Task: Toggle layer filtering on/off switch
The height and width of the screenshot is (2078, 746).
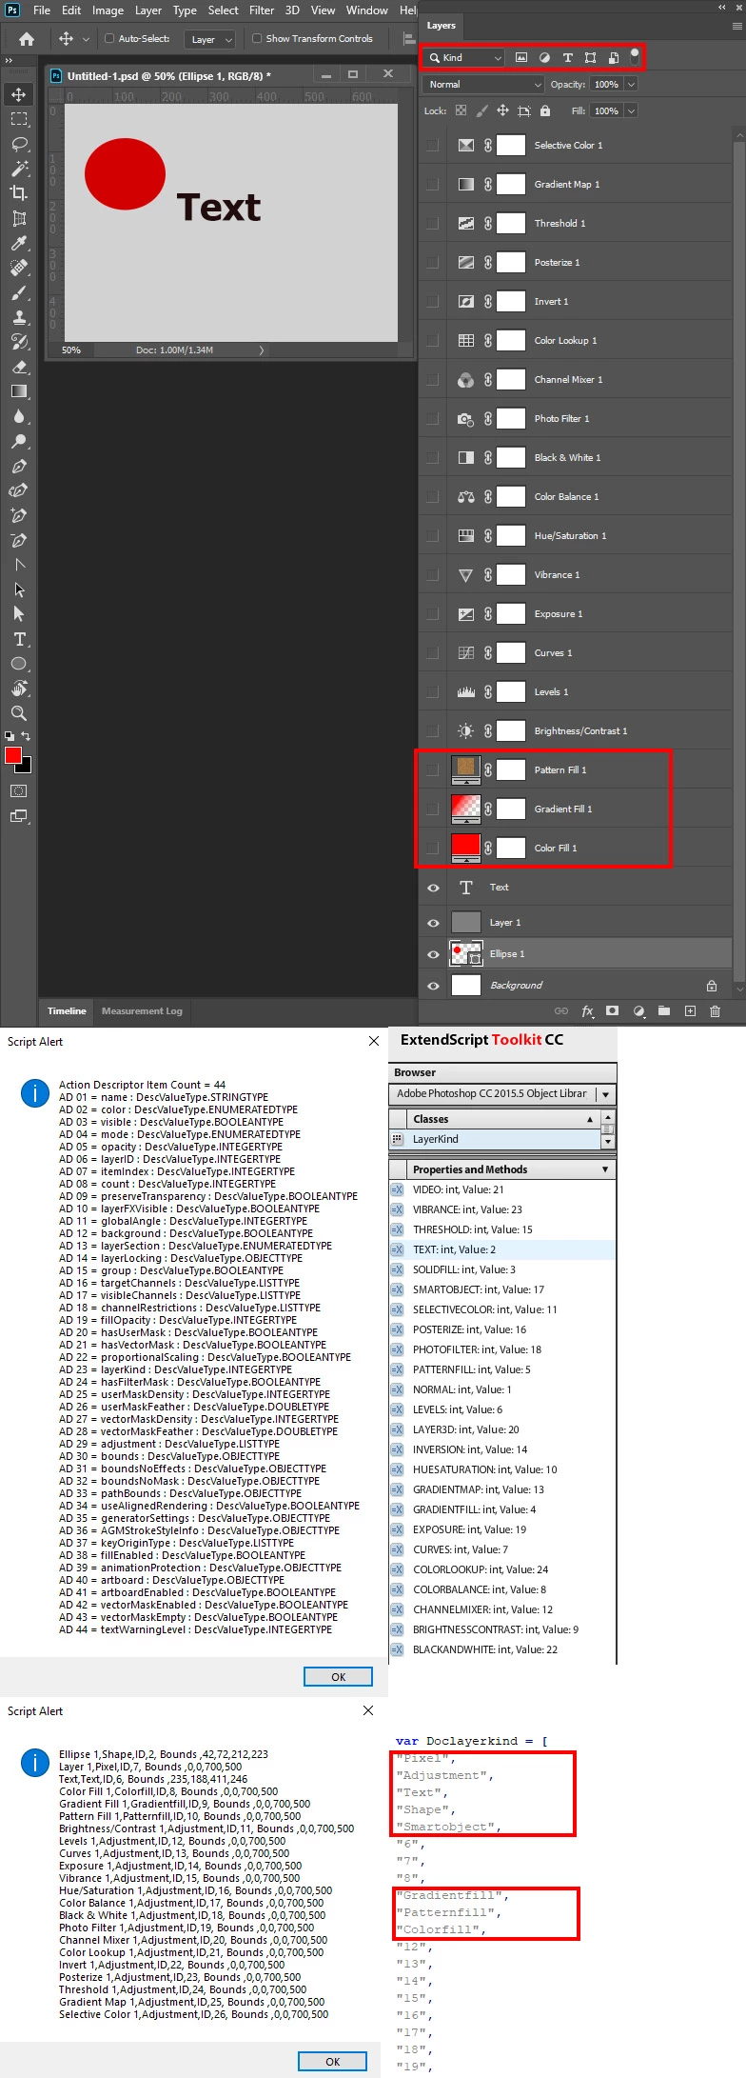Action: (x=635, y=56)
